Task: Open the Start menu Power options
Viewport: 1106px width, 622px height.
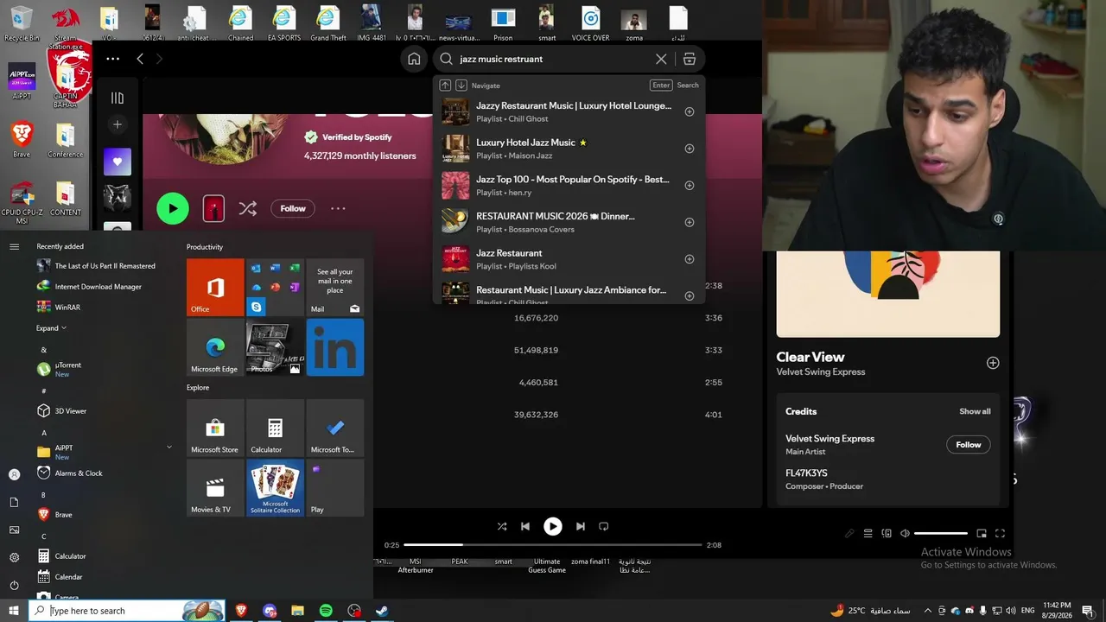Action: point(14,585)
